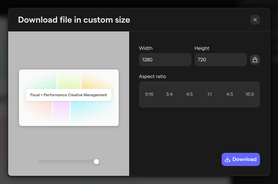Close the custom size download dialog

[x=255, y=20]
